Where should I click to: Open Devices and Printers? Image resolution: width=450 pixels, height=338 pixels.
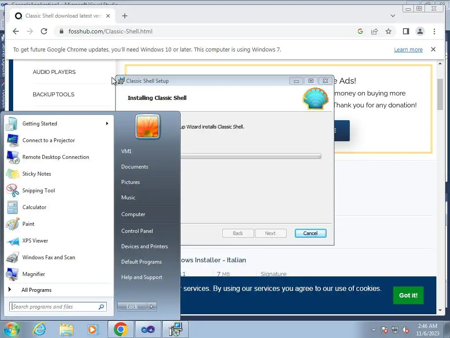tap(145, 246)
